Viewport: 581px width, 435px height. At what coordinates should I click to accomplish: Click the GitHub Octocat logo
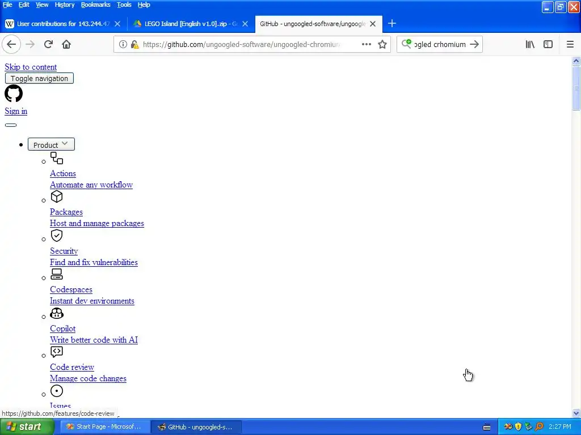click(x=14, y=93)
